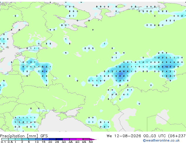Click the above-50 mm arrow tip of legend
The width and height of the screenshot is (186, 143).
pos(93,139)
